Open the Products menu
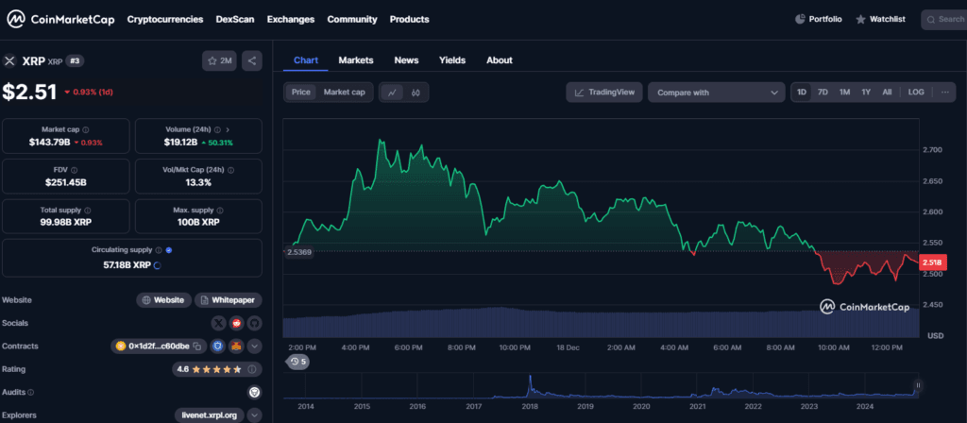The image size is (967, 423). (x=410, y=19)
